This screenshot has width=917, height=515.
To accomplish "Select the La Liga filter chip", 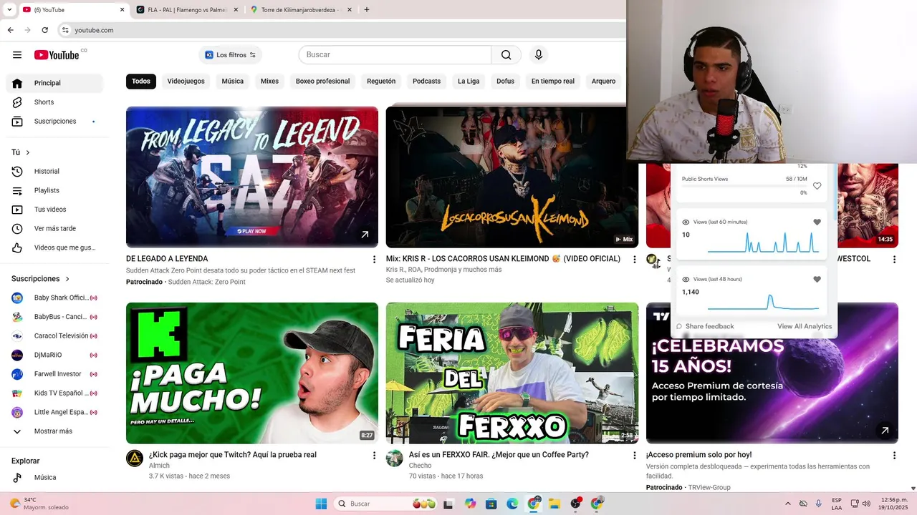I will pyautogui.click(x=469, y=82).
